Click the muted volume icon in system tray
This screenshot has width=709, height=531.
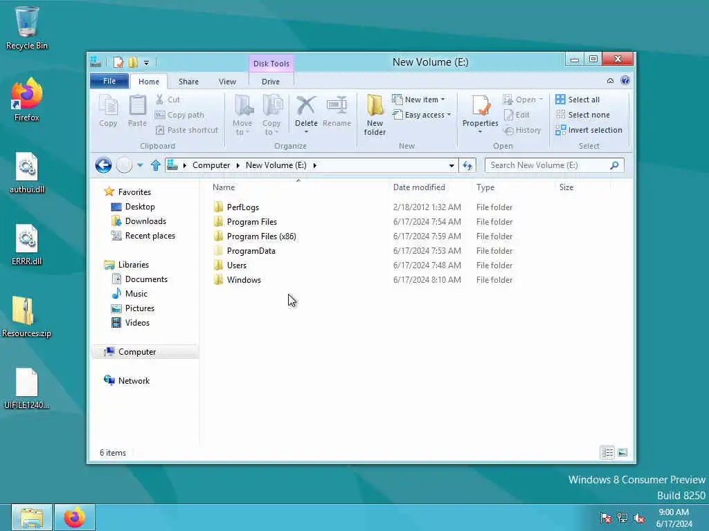coord(639,518)
